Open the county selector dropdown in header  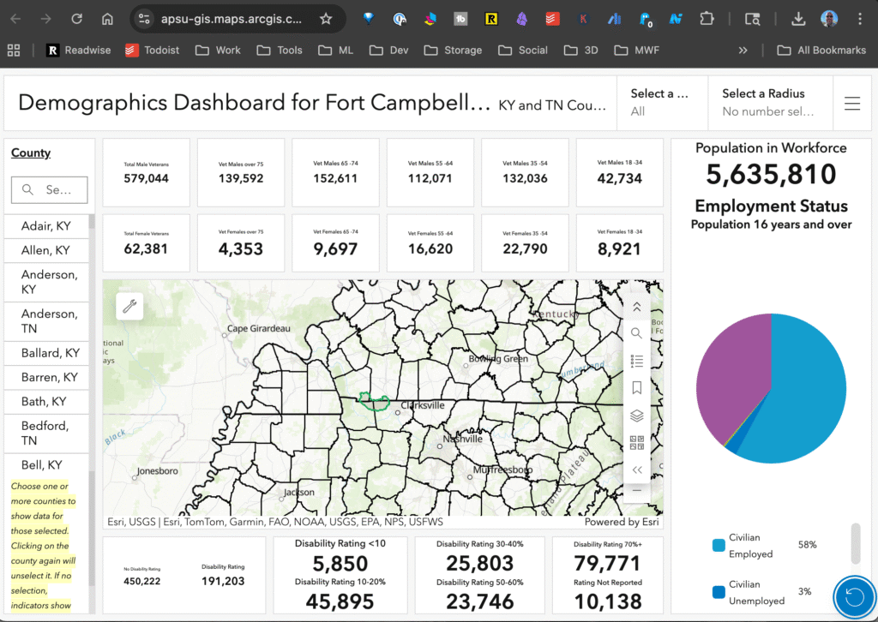[x=661, y=102]
